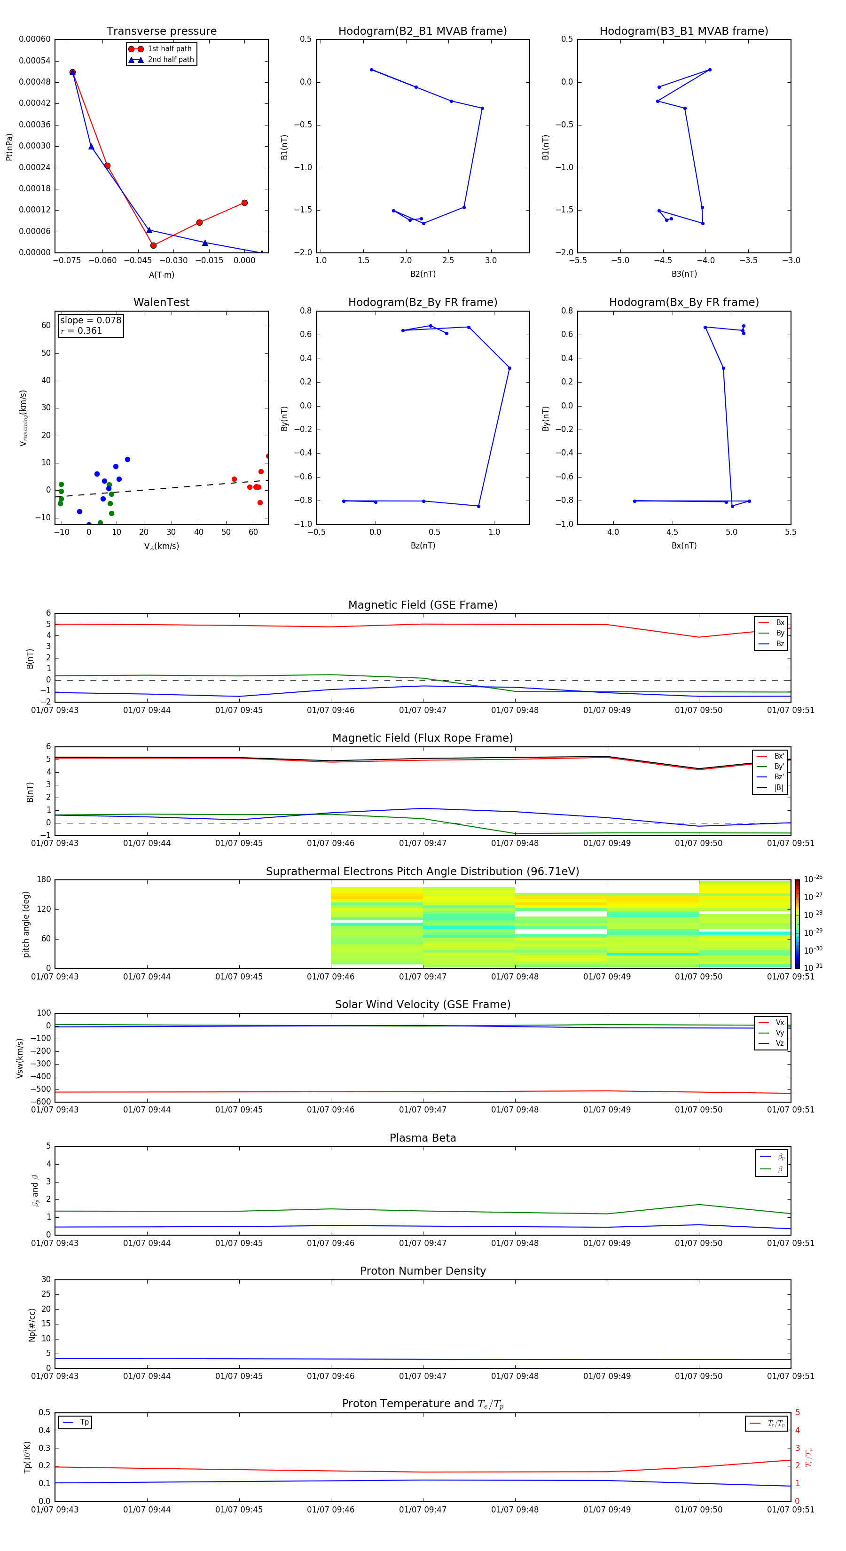
Task: Click the 'B2(nT)' x-axis label
Action: 423,274
